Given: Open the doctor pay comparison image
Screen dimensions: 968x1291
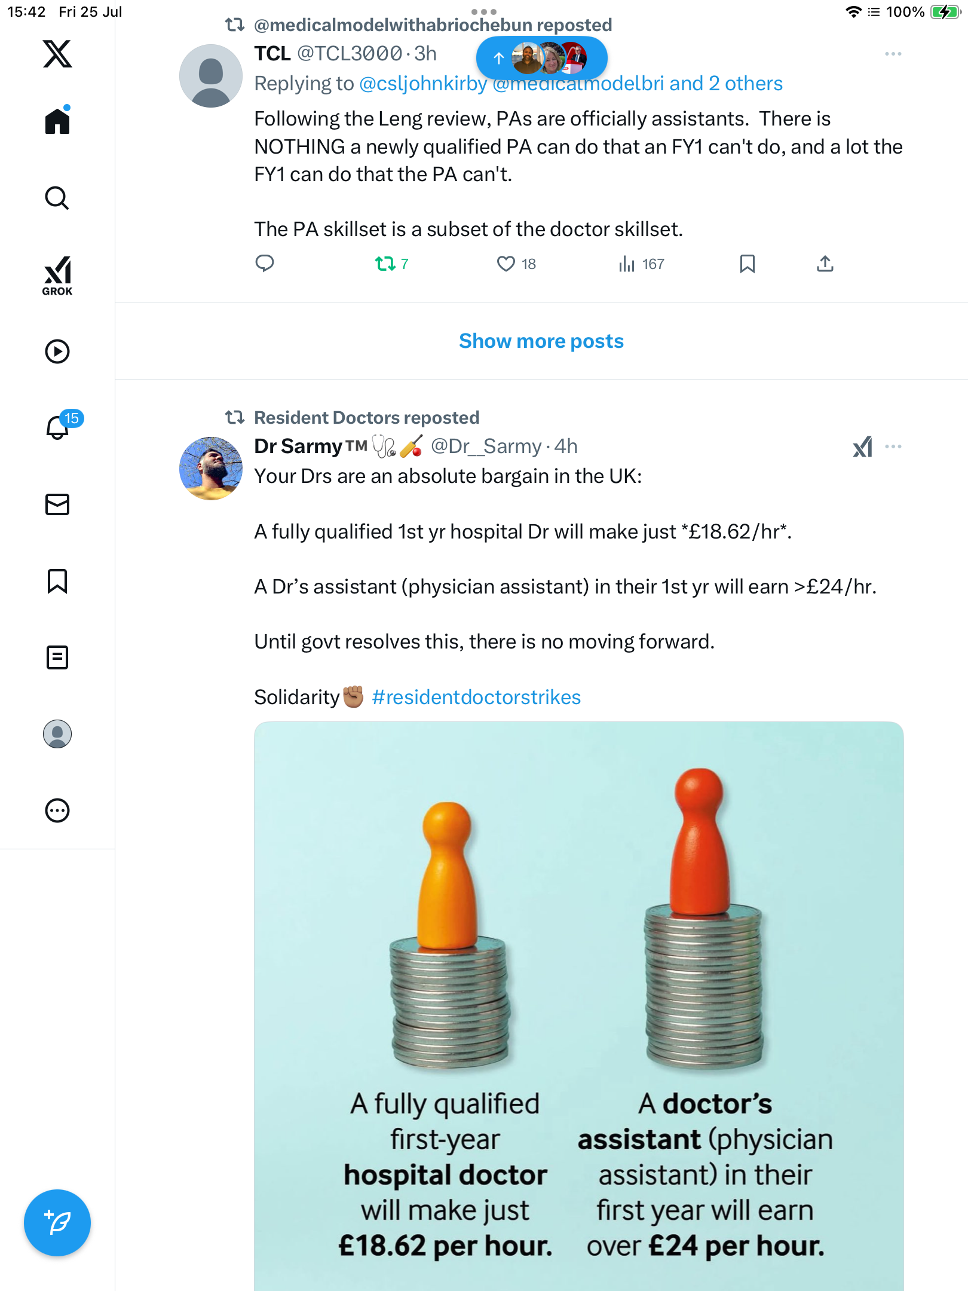Looking at the screenshot, I should (578, 1006).
